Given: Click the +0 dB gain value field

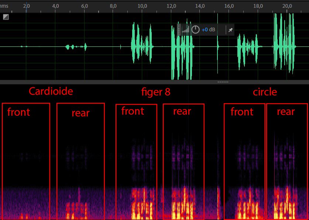Looking at the screenshot, I should [x=208, y=30].
